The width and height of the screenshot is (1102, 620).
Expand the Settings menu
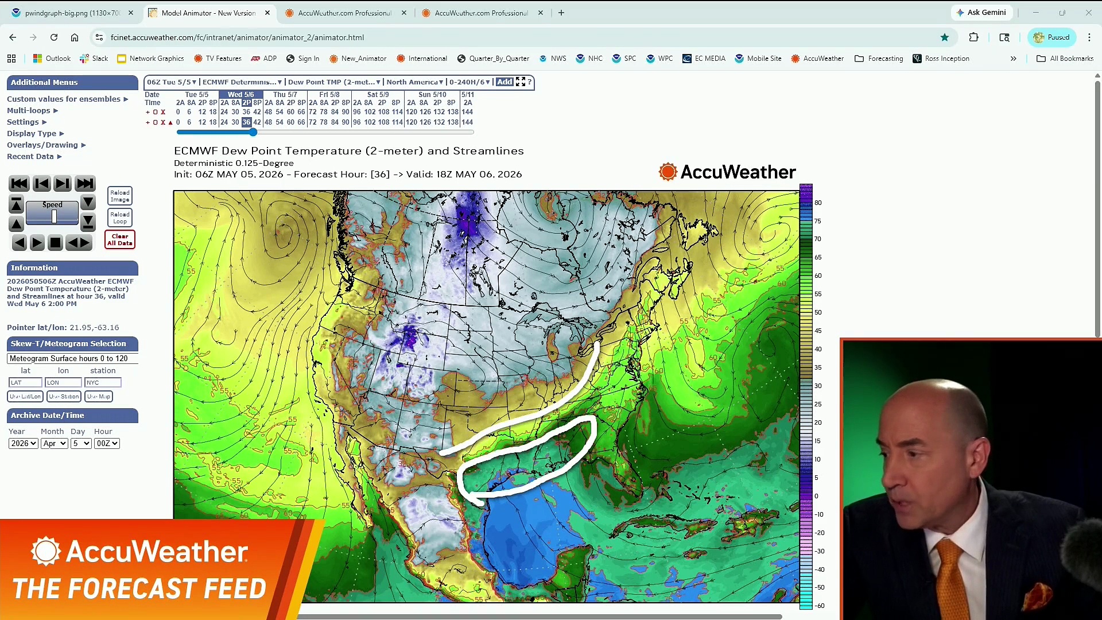26,122
